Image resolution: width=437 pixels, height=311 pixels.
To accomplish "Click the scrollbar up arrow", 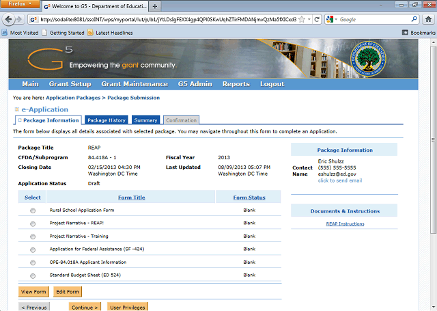I will pos(433,42).
